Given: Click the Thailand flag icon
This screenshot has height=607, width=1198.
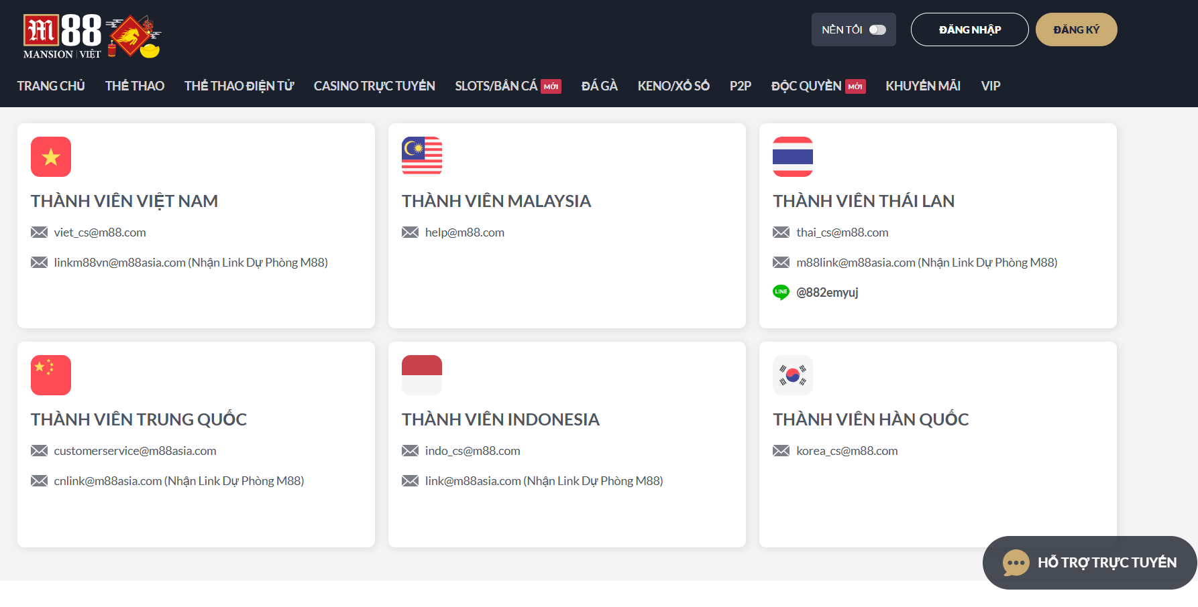Looking at the screenshot, I should (x=793, y=157).
